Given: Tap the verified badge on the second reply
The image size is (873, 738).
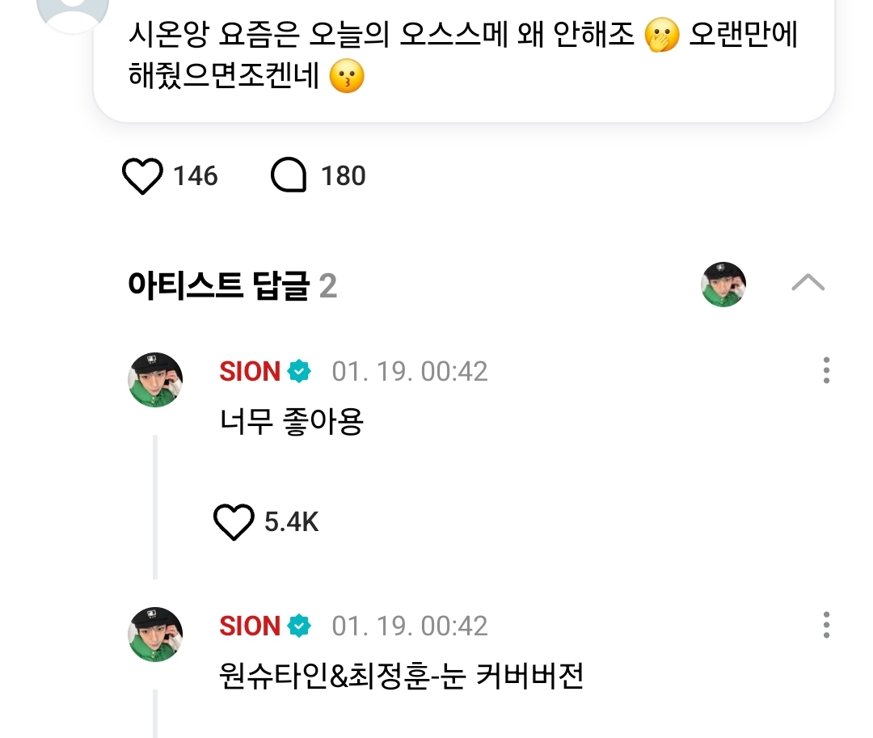Looking at the screenshot, I should [300, 626].
